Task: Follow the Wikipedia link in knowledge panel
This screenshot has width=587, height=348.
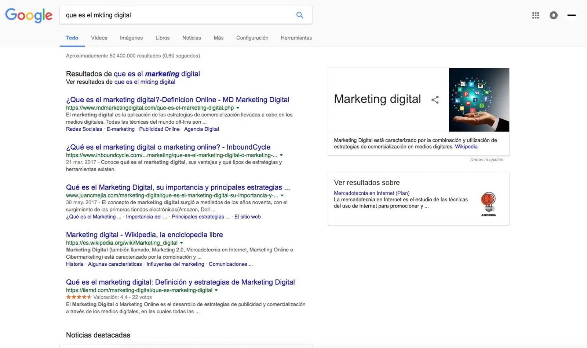Action: (x=466, y=147)
